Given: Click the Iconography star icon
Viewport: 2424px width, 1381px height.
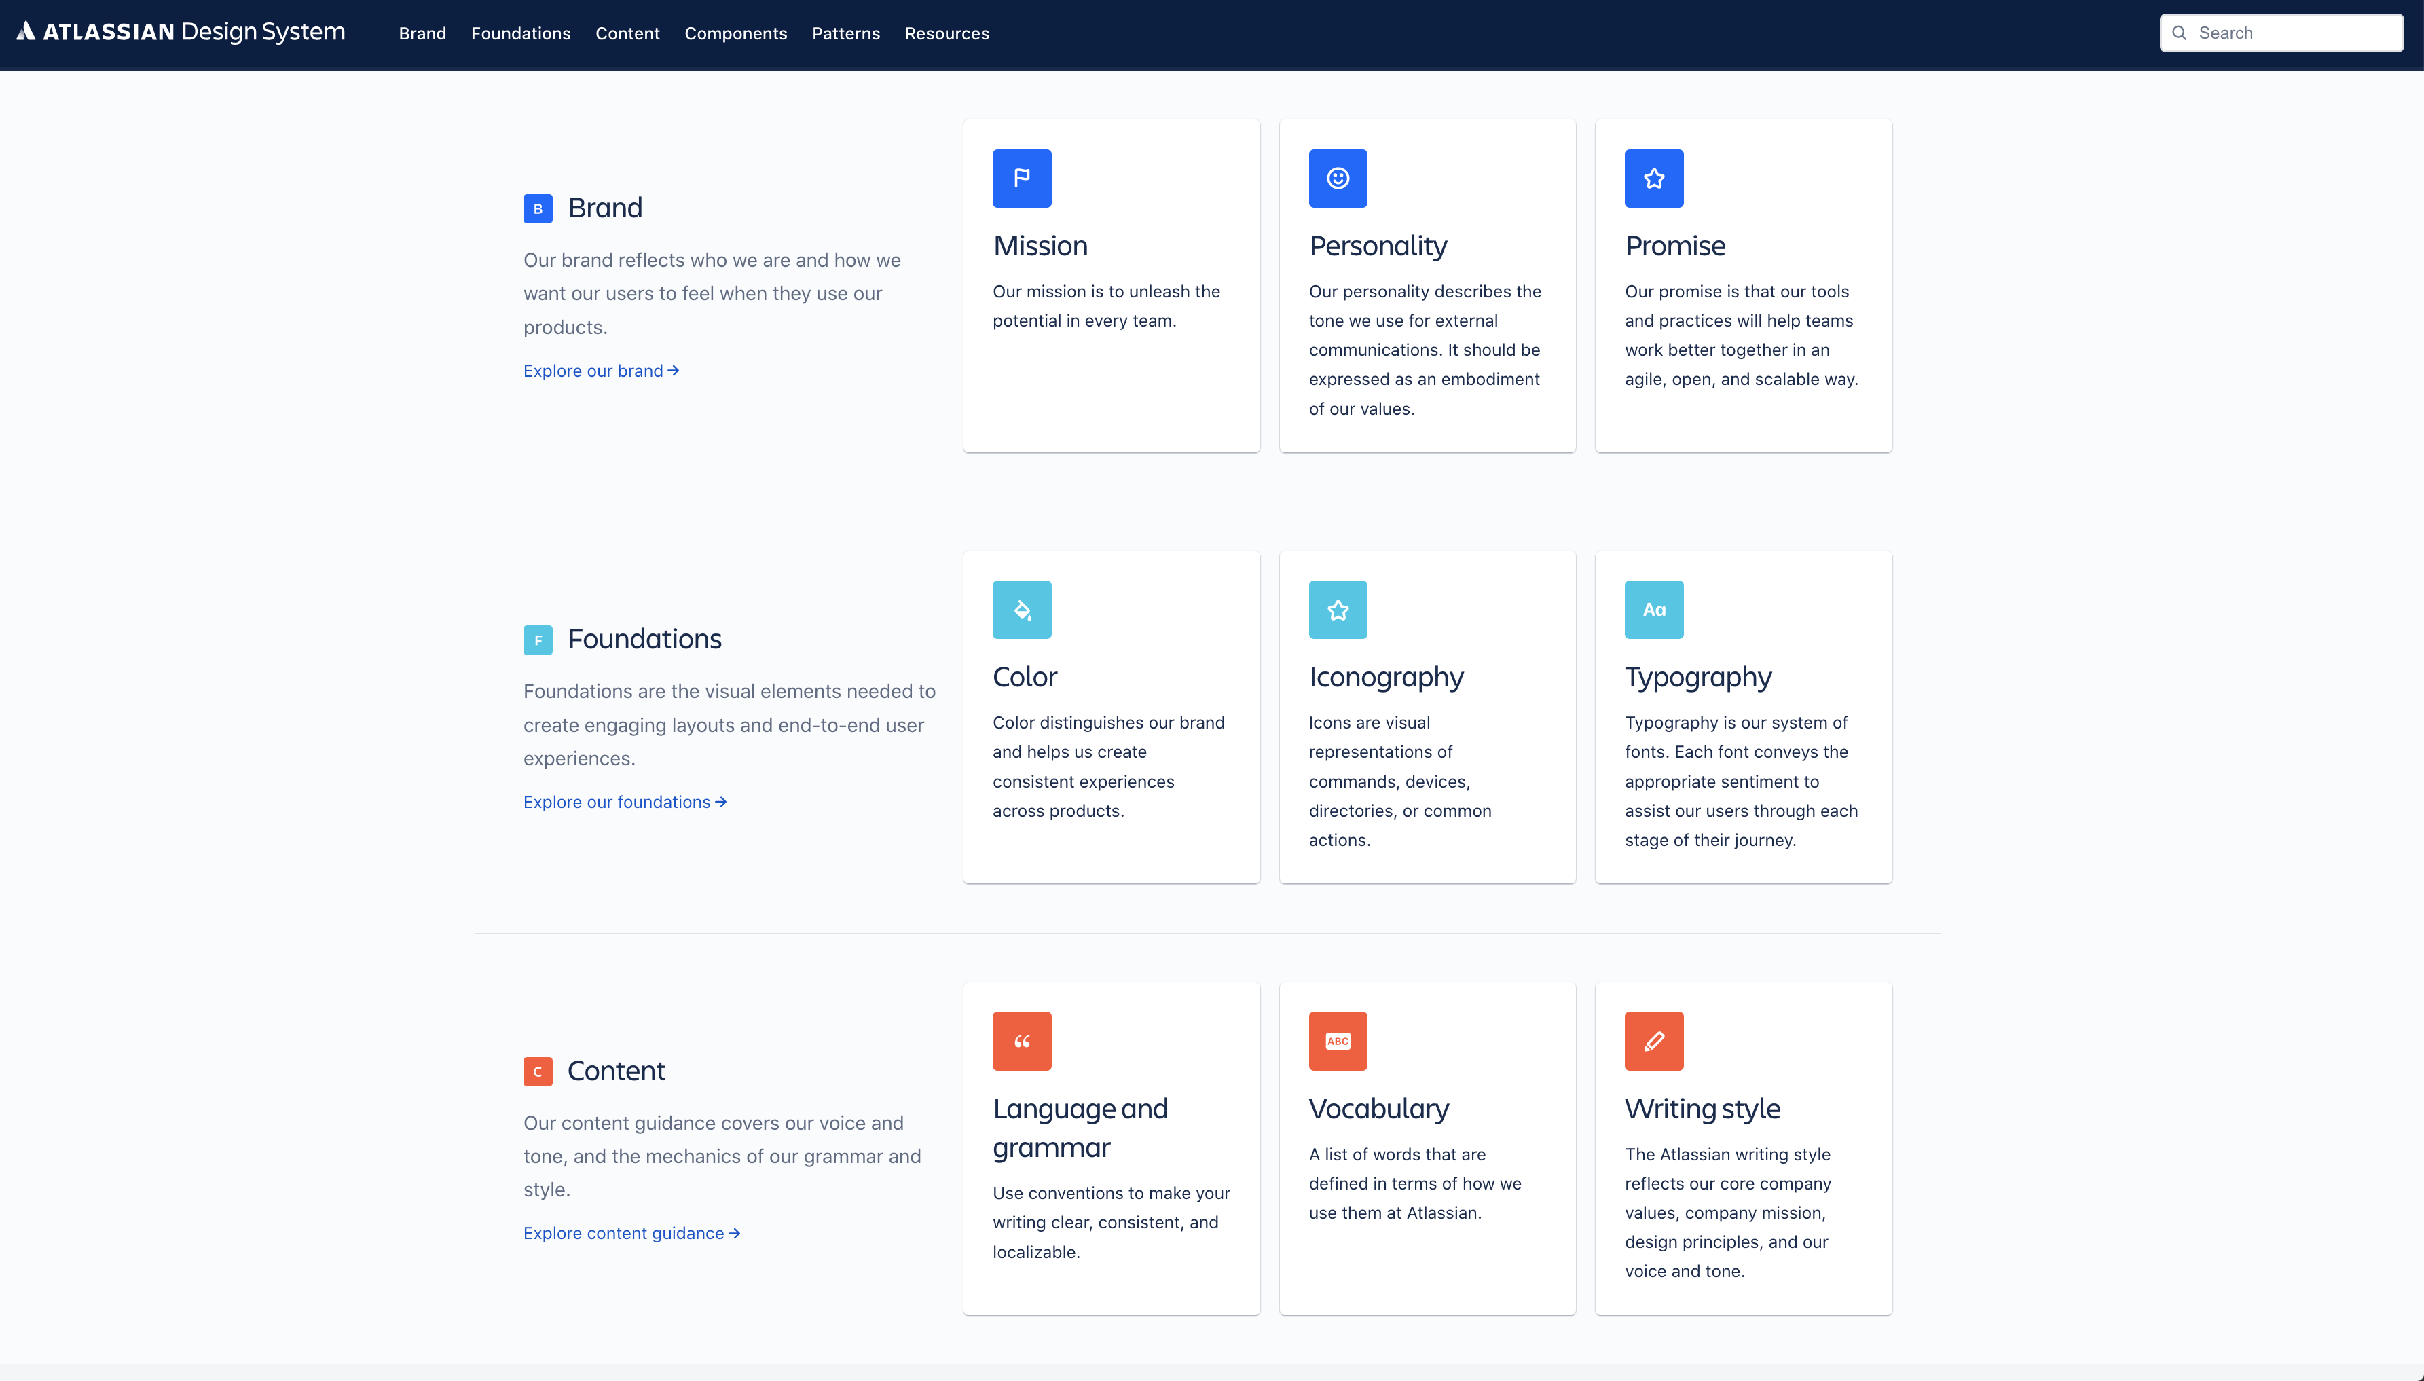Looking at the screenshot, I should tap(1337, 610).
